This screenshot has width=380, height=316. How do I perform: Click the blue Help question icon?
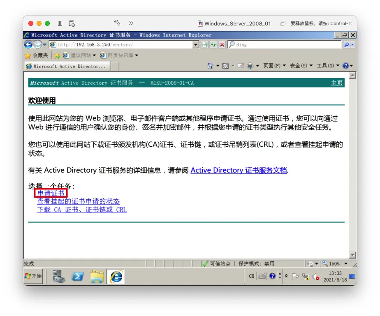345,66
